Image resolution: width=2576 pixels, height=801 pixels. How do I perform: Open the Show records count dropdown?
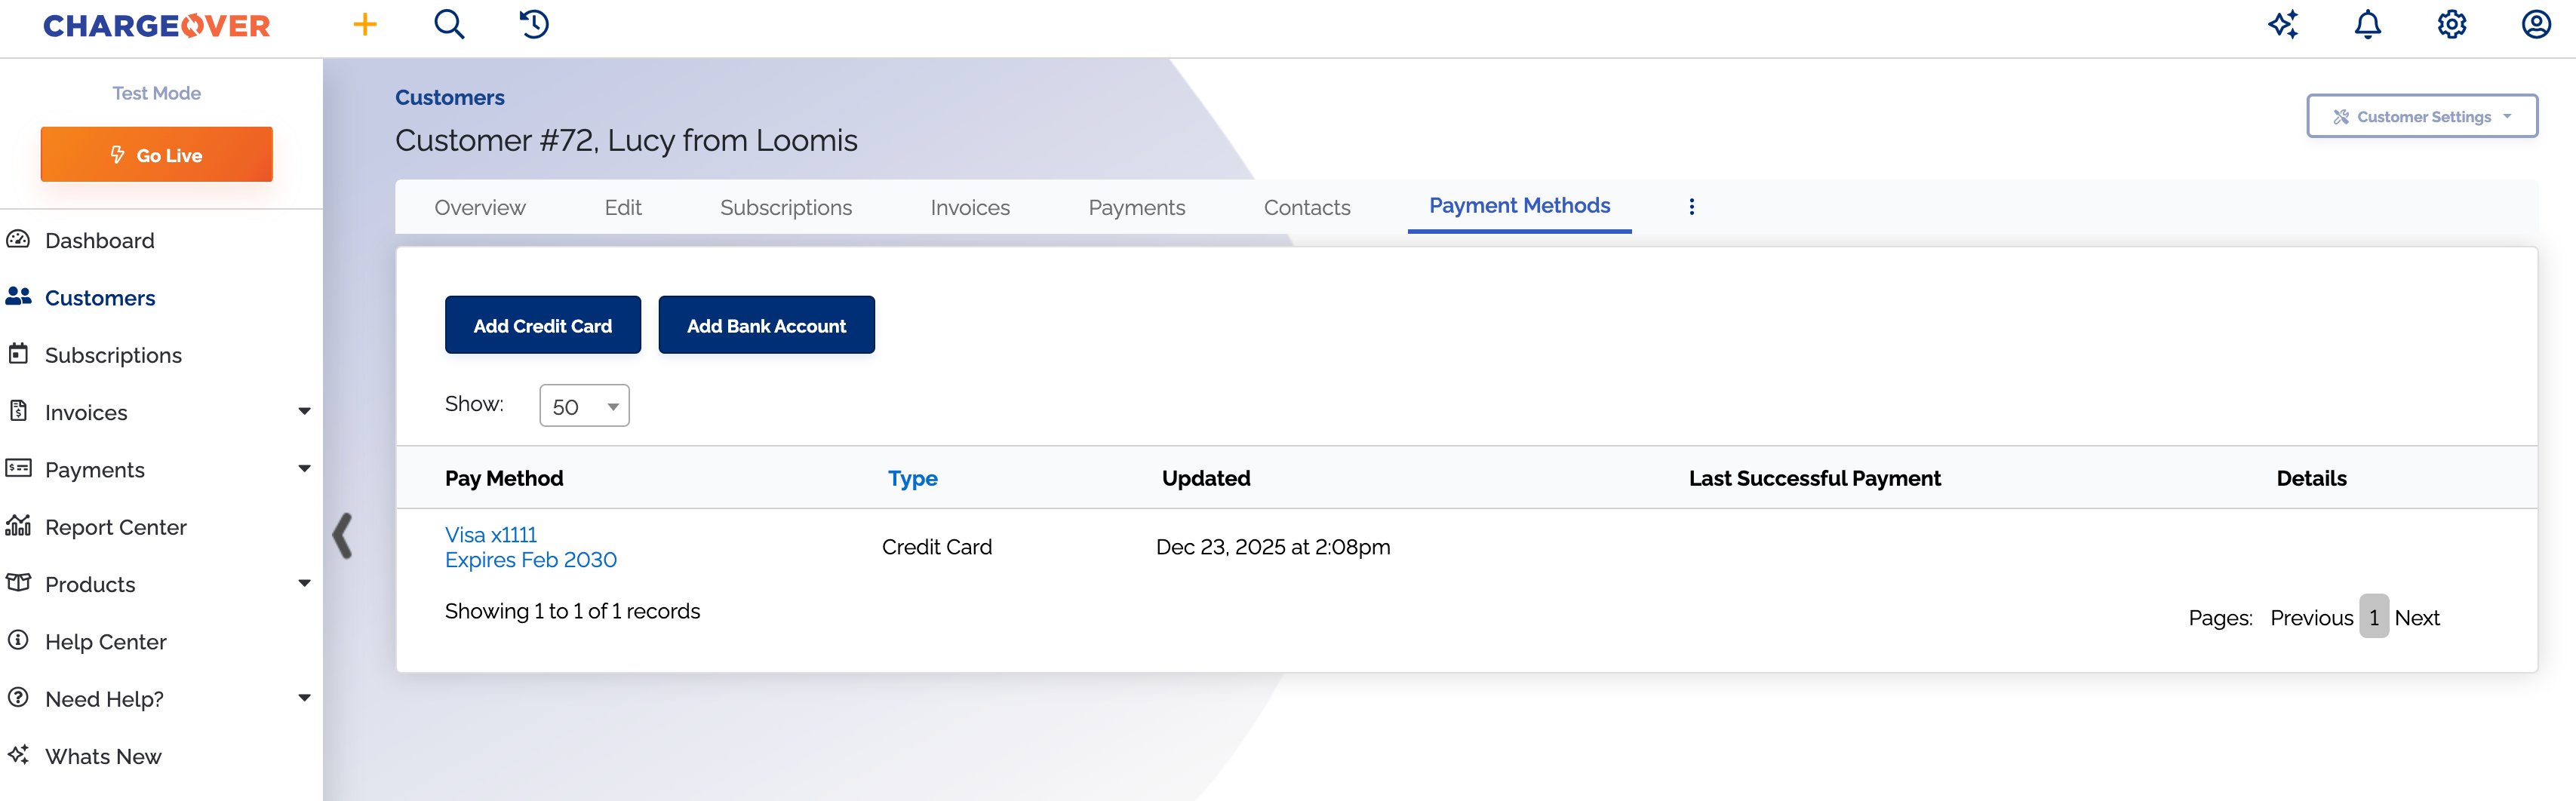tap(584, 406)
